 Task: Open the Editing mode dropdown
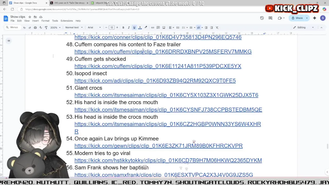point(304,27)
